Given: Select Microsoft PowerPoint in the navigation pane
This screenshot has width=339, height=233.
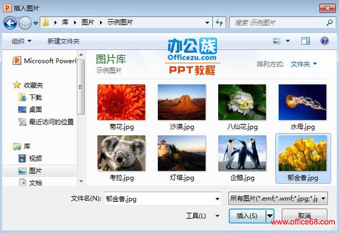Looking at the screenshot, I should click(44, 61).
